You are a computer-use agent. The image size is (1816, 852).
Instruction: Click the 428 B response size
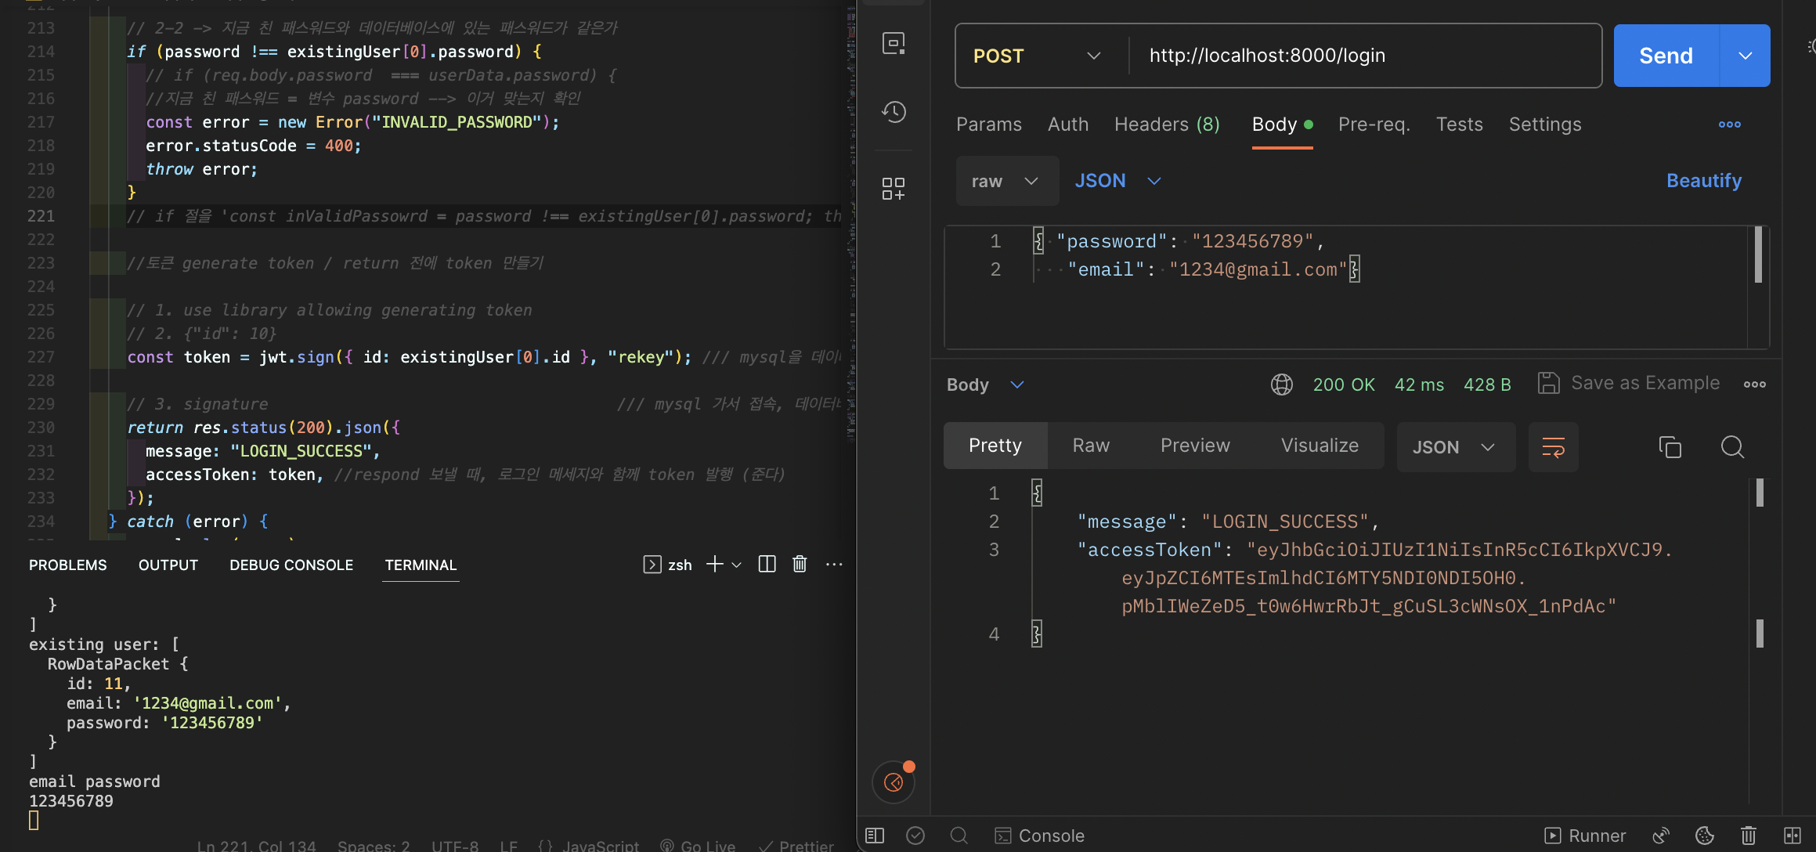coord(1487,384)
